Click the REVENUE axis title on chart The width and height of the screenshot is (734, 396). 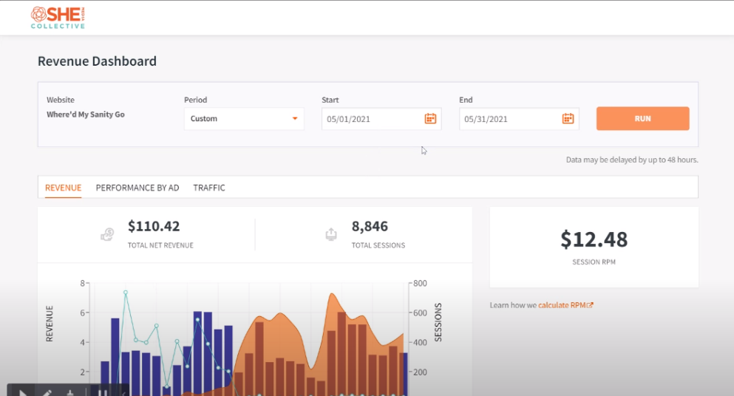tap(49, 324)
